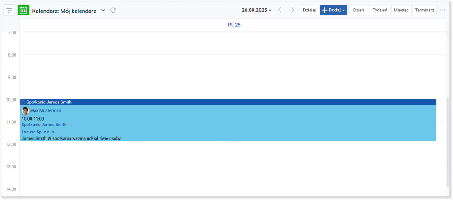Go to the next day arrow
453x200 pixels.
click(292, 10)
